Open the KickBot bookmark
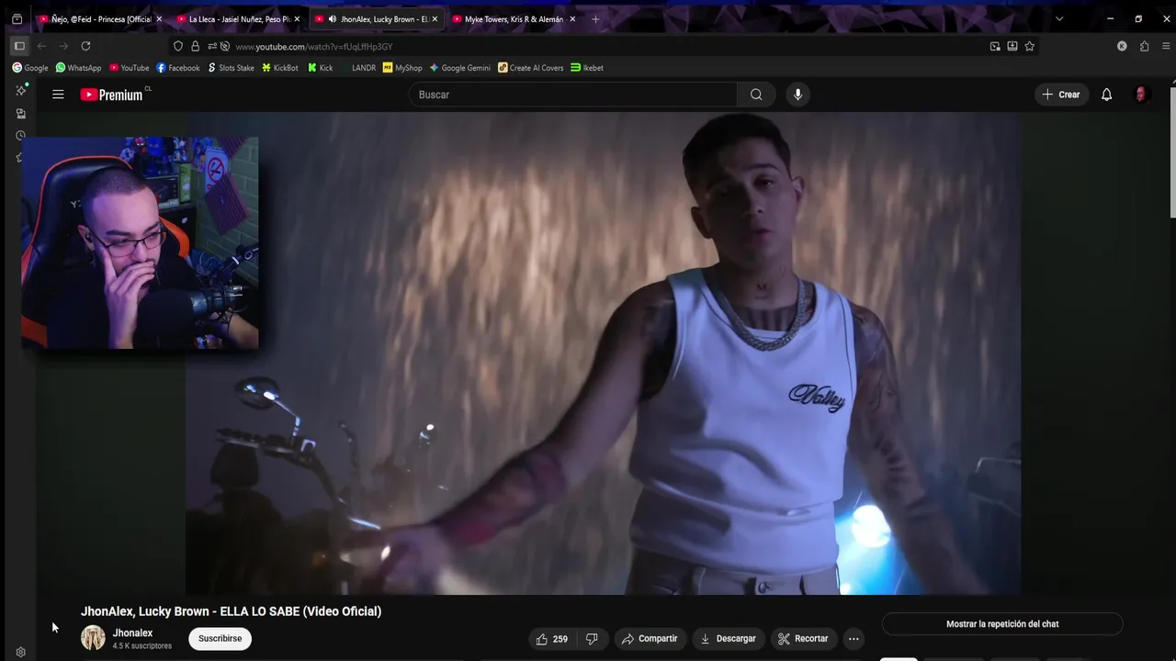This screenshot has width=1176, height=661. (x=279, y=67)
